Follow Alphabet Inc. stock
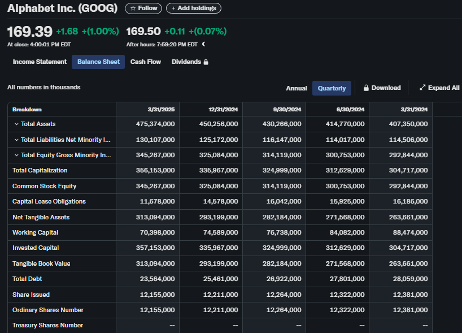462x333 pixels. click(143, 8)
